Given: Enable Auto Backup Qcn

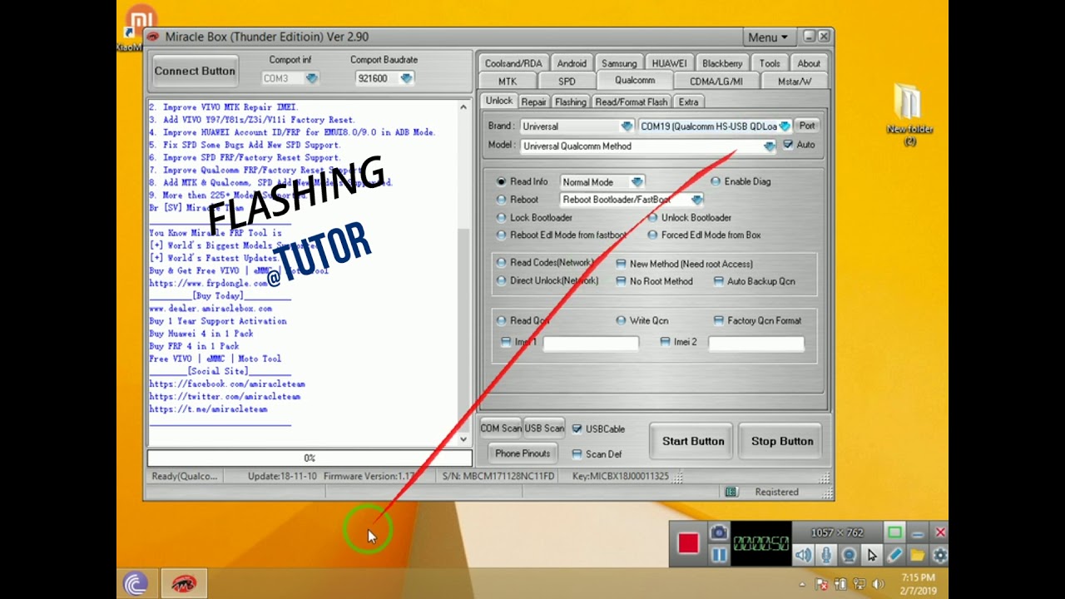Looking at the screenshot, I should pos(719,281).
